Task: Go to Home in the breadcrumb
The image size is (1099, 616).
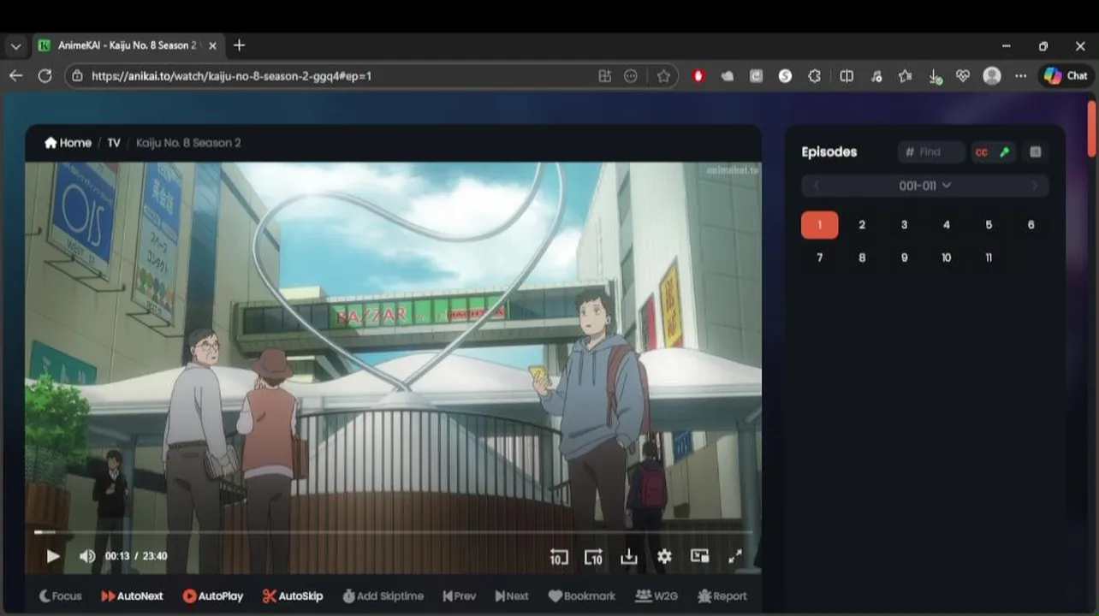Action: [68, 143]
